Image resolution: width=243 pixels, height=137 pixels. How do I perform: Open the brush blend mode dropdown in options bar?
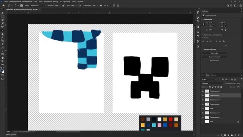(38, 5)
